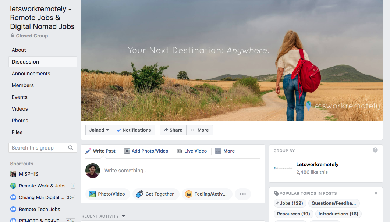Open the three-dot more post options
Screen dimensions: 390x222
243,194
